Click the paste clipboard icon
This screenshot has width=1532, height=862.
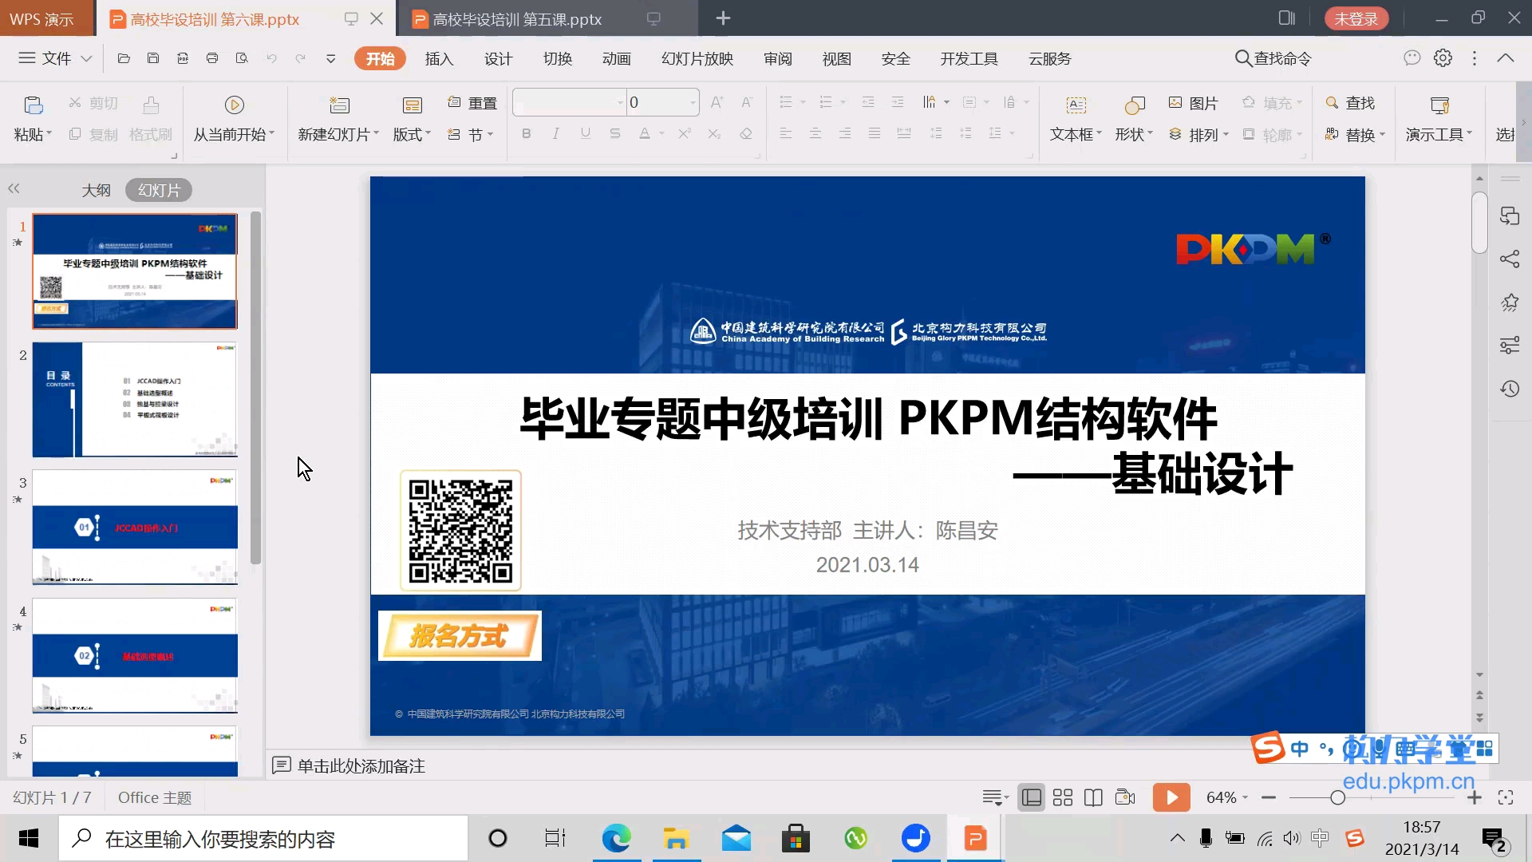point(33,105)
